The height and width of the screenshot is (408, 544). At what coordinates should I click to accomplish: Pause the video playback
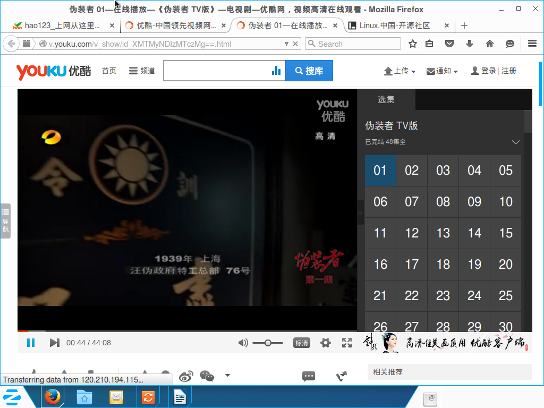[x=31, y=343]
